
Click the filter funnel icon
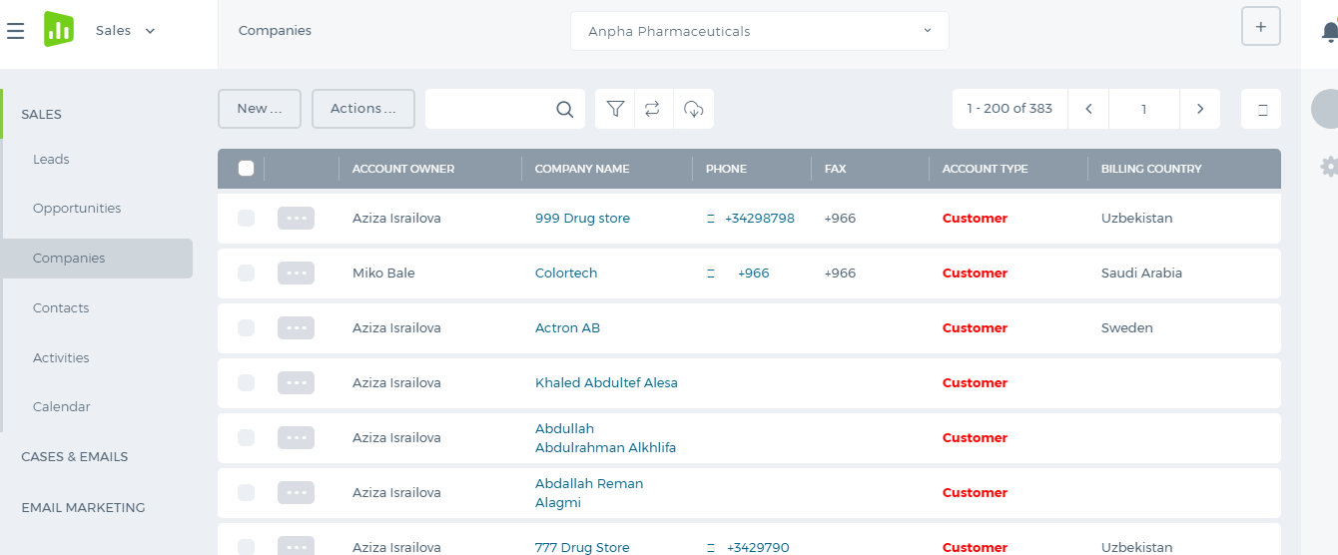615,109
